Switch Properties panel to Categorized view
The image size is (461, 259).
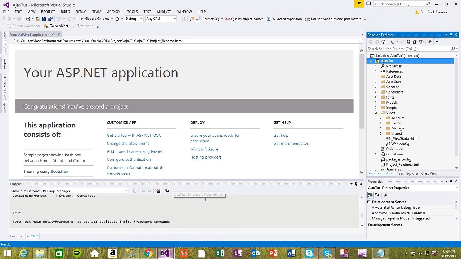[x=371, y=195]
